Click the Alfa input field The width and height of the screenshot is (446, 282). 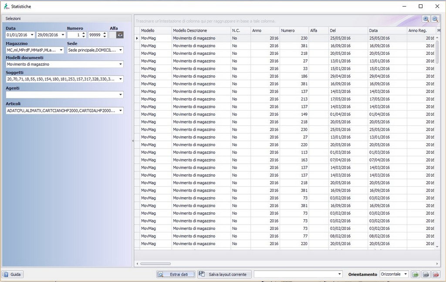pos(113,35)
